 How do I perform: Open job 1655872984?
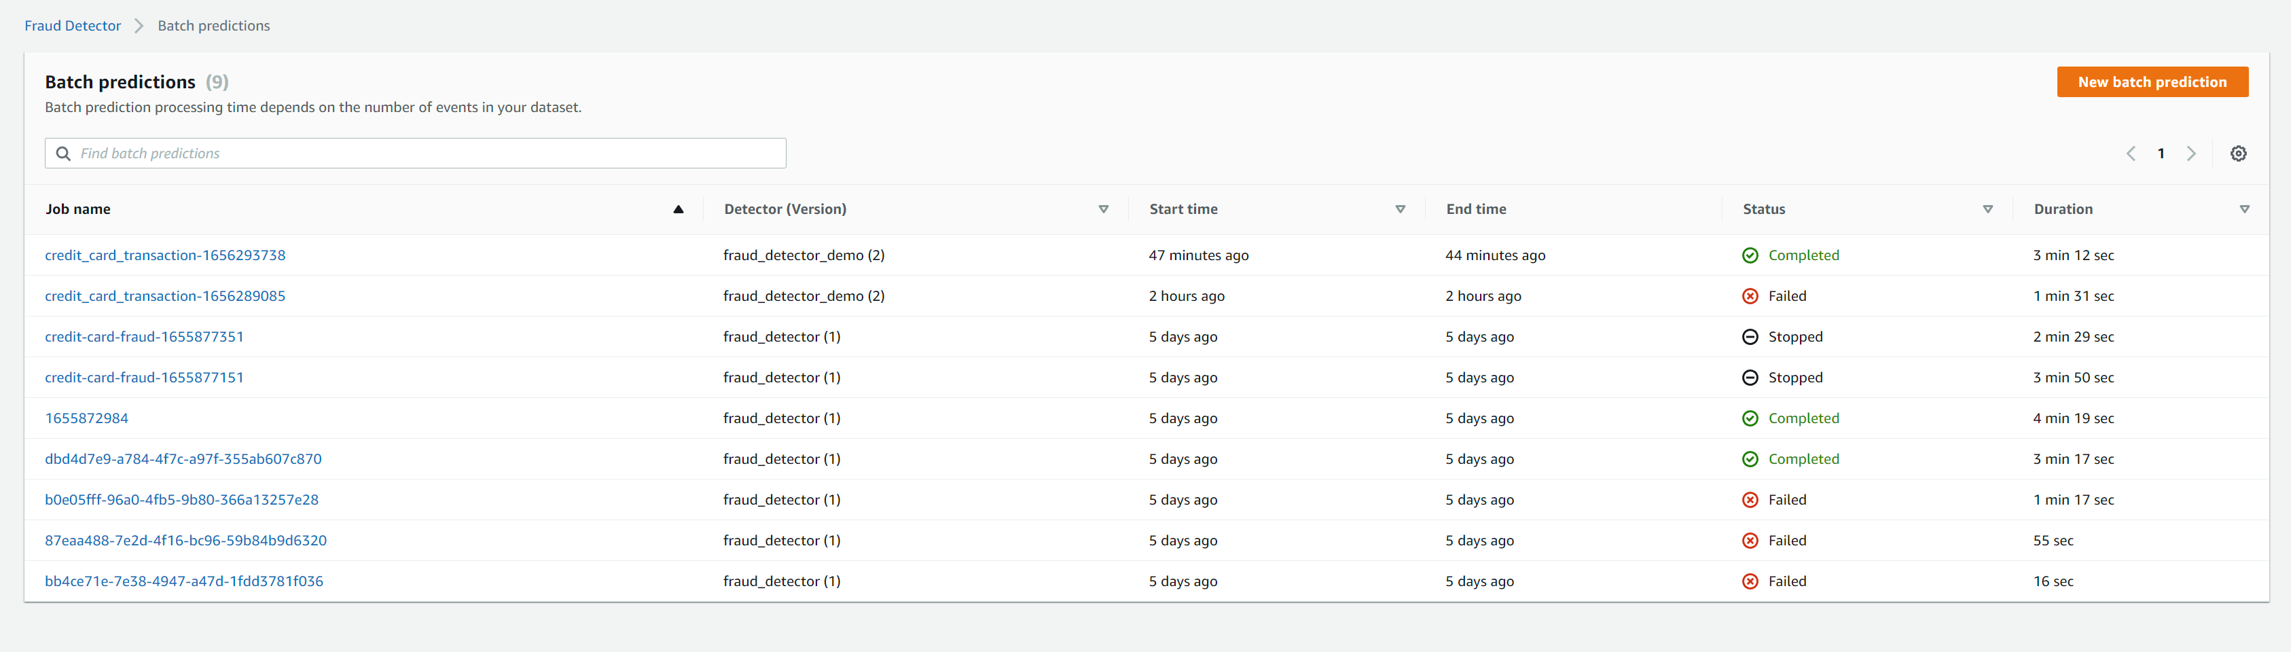(x=86, y=418)
